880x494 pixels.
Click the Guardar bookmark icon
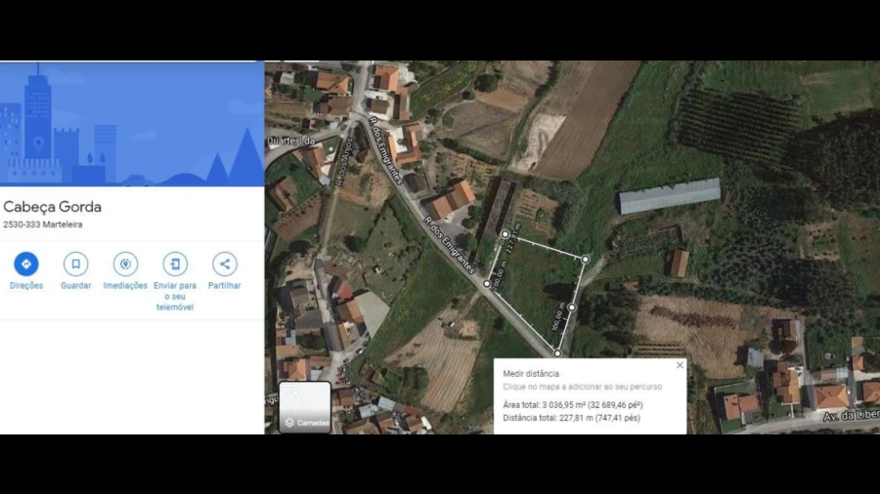(x=75, y=264)
